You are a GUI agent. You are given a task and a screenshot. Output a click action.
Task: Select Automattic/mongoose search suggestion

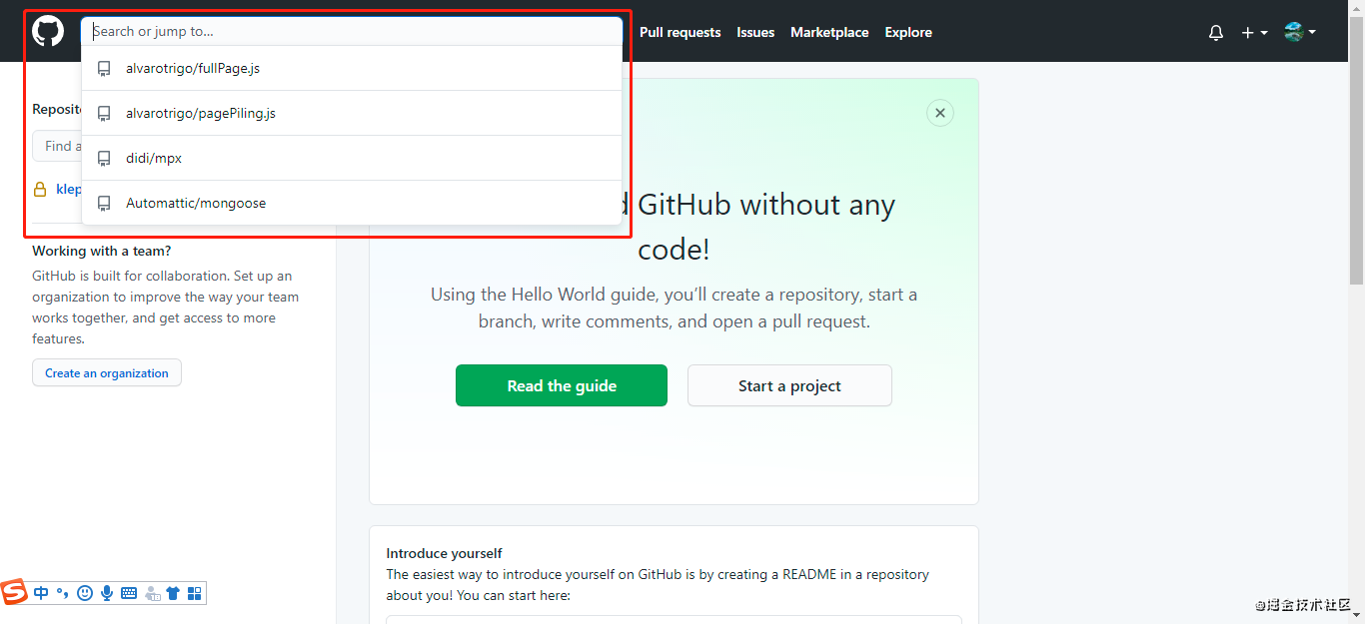point(352,204)
